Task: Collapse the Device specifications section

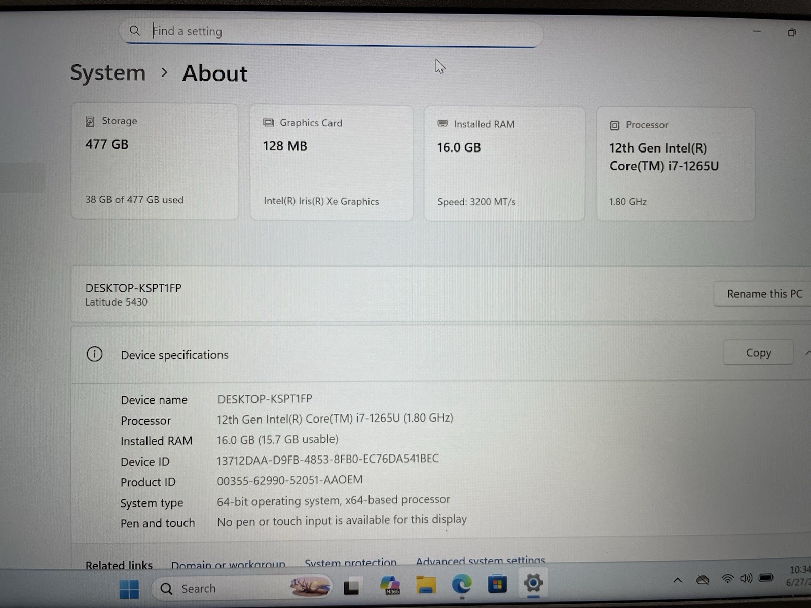Action: point(808,353)
